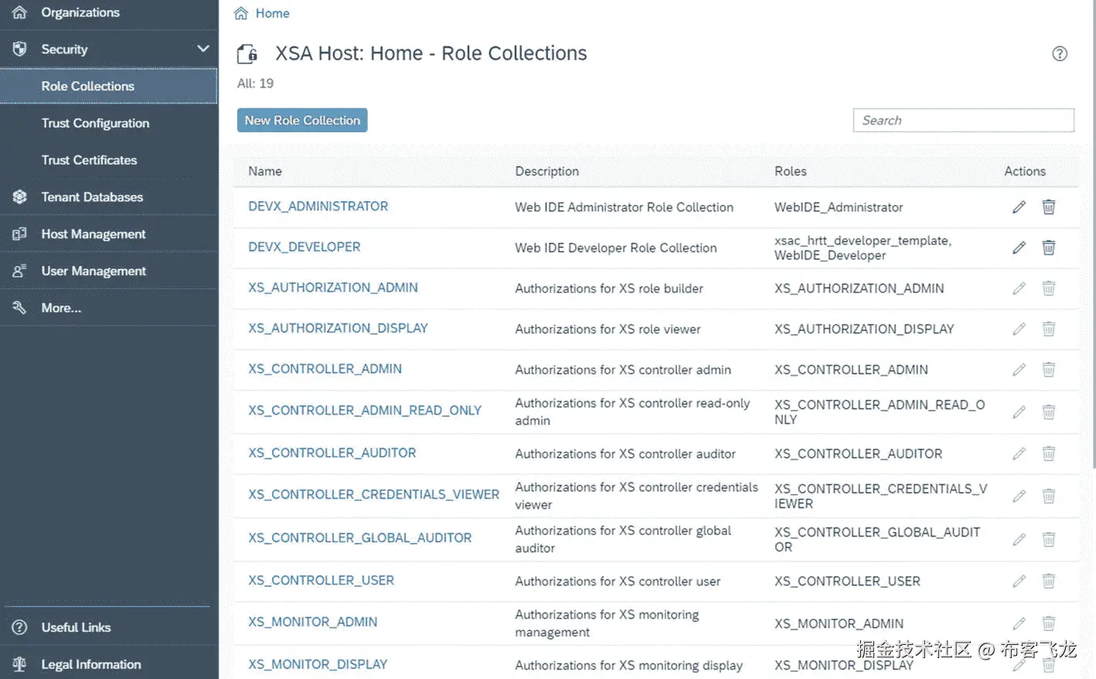Click the Description column header
Image resolution: width=1096 pixels, height=679 pixels.
point(547,171)
